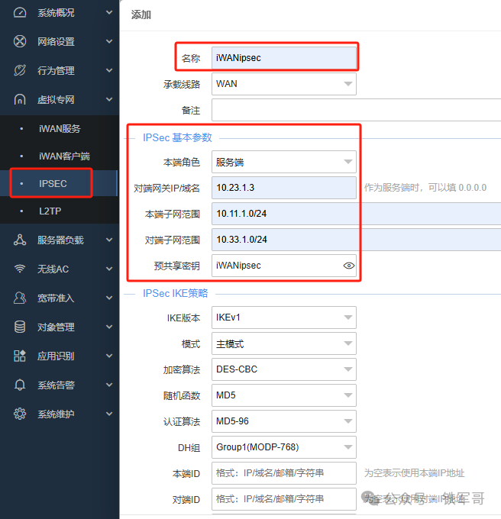
Task: Expand the 服务器负载 chevron
Action: point(109,240)
